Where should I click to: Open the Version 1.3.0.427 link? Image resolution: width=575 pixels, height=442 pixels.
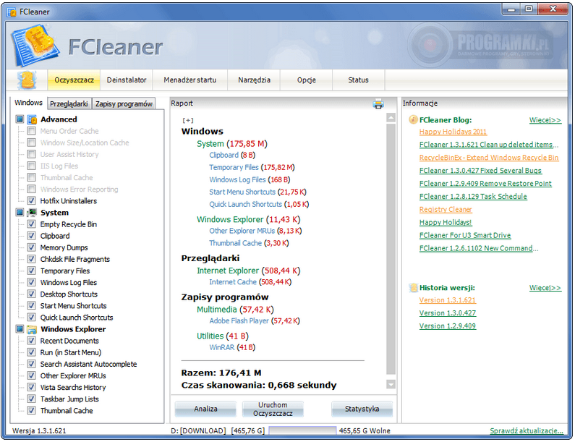pyautogui.click(x=448, y=313)
